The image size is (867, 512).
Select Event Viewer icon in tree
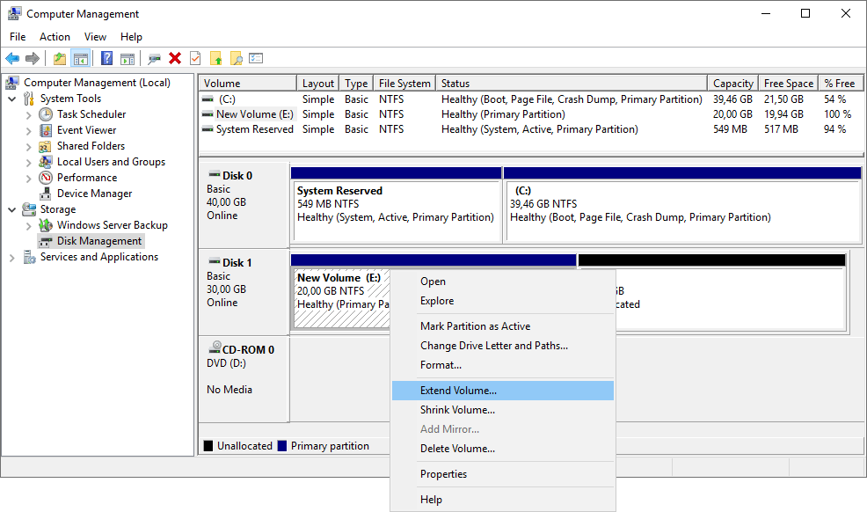[46, 130]
